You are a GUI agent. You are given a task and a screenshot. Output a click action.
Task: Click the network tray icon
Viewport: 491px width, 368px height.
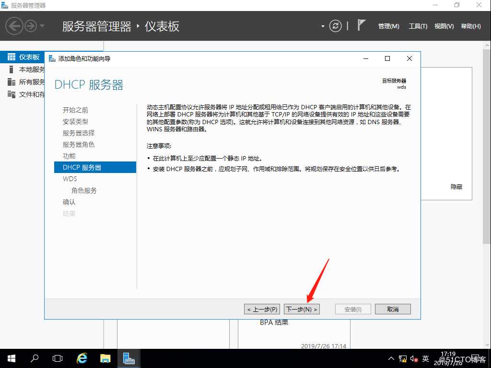pyautogui.click(x=403, y=358)
